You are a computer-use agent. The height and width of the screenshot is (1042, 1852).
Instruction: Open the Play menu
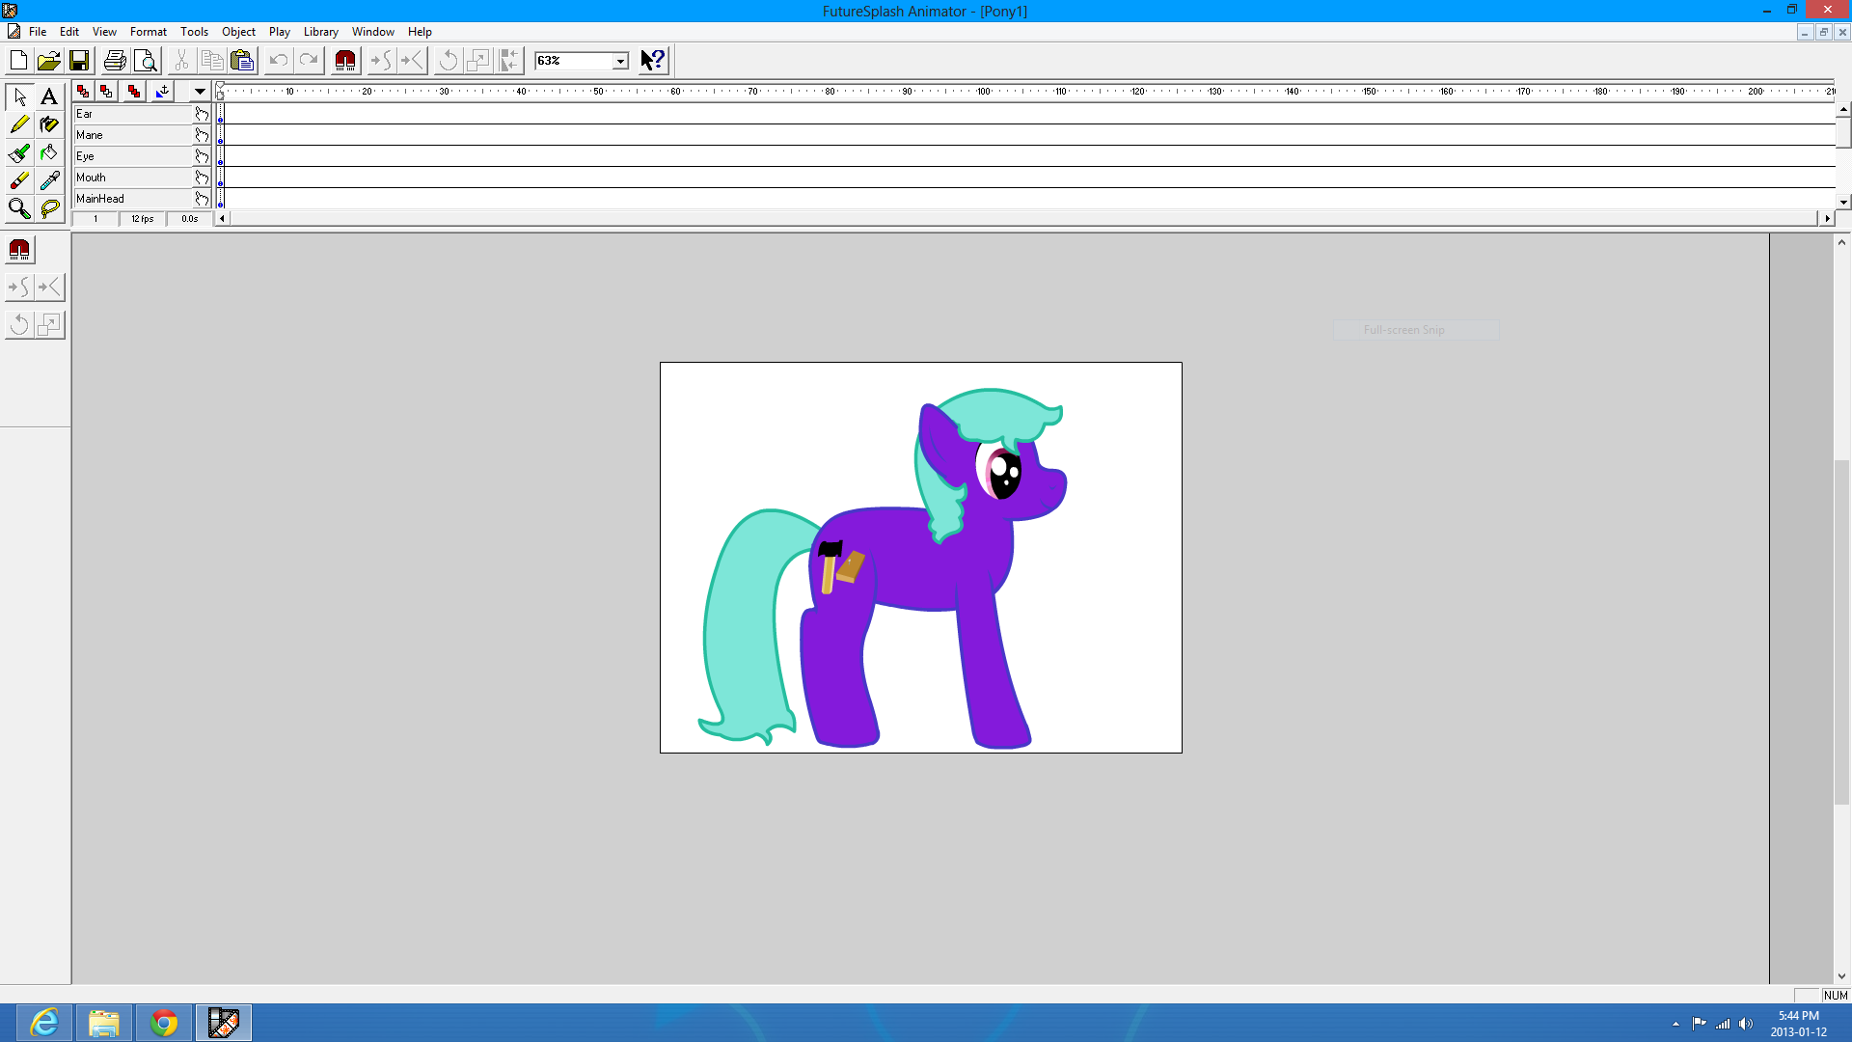coord(280,32)
